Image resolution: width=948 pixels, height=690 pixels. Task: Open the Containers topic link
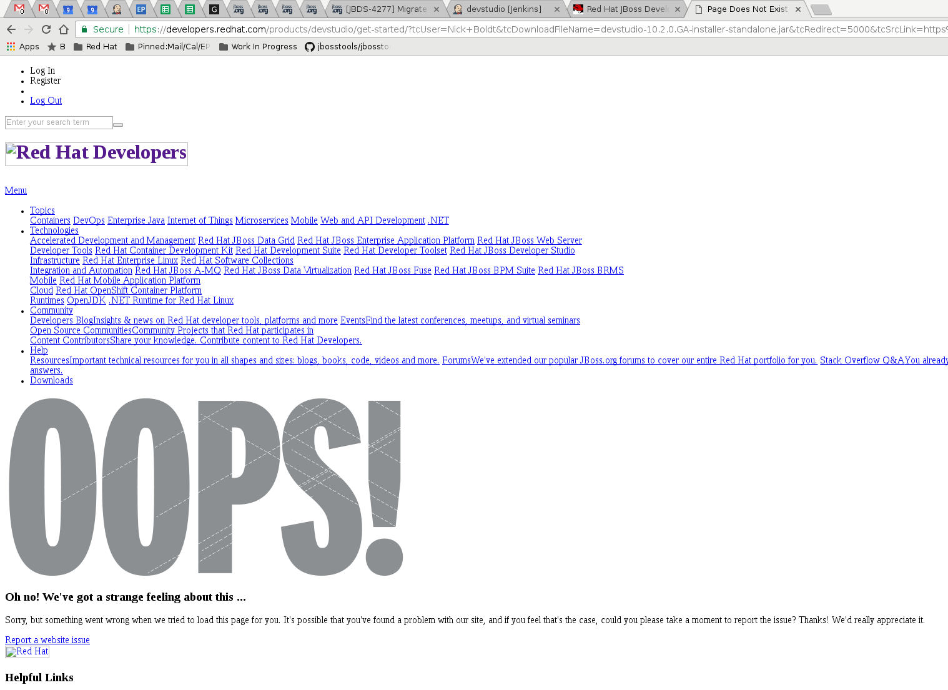(50, 220)
